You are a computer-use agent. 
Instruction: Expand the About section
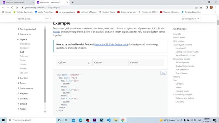(x=22, y=109)
